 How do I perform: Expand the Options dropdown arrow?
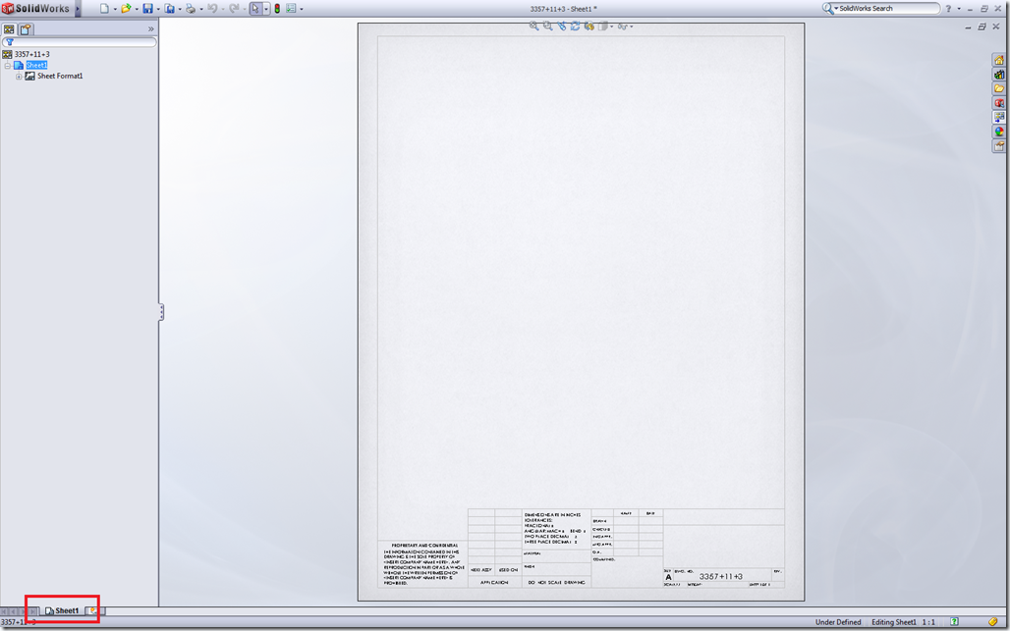click(302, 9)
